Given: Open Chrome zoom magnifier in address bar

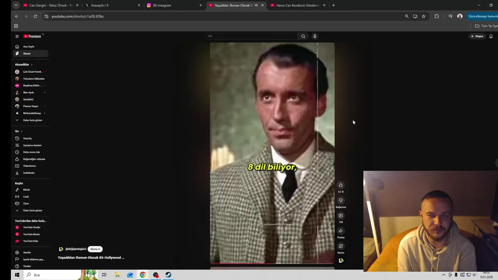Looking at the screenshot, I should click(x=407, y=16).
